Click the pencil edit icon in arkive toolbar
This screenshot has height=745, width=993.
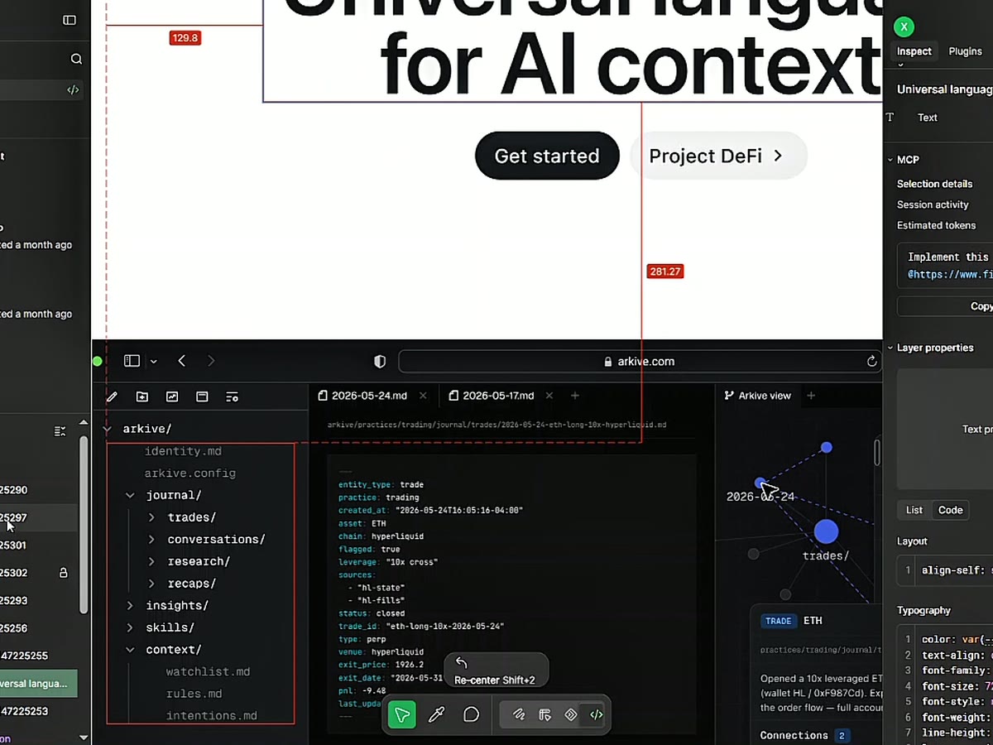point(112,397)
